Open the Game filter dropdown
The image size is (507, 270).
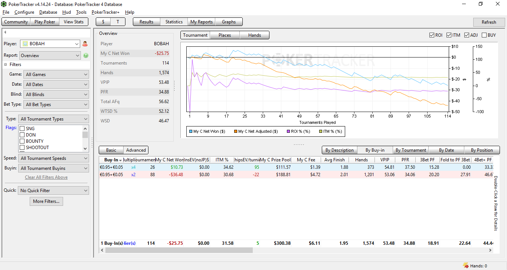[56, 75]
